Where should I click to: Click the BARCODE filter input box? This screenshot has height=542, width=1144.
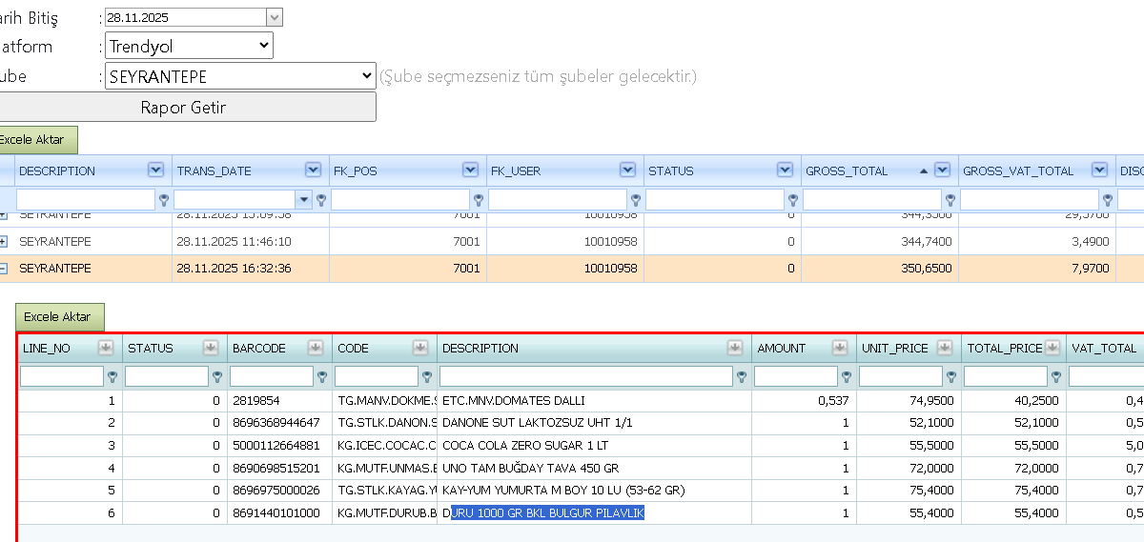pos(271,376)
